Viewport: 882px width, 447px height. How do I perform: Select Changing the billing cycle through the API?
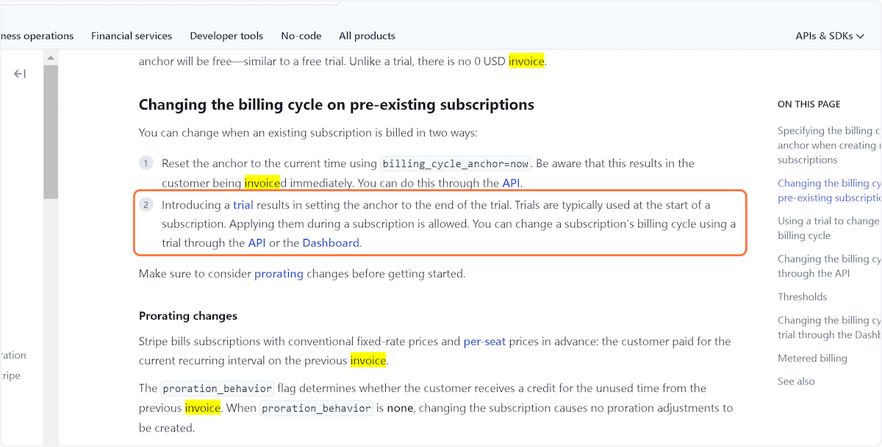click(x=829, y=266)
